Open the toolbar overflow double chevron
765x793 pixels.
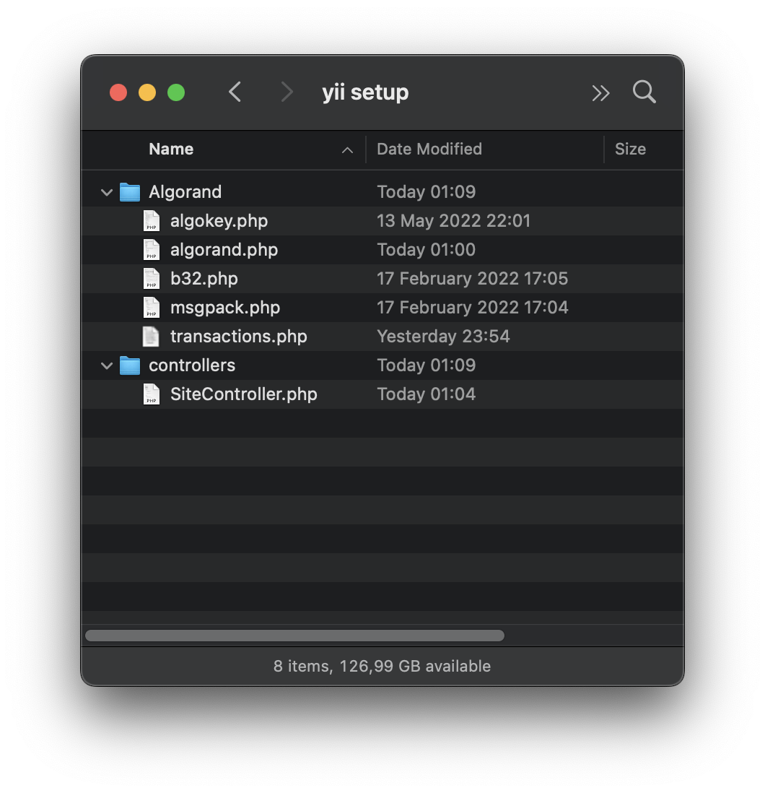coord(600,93)
